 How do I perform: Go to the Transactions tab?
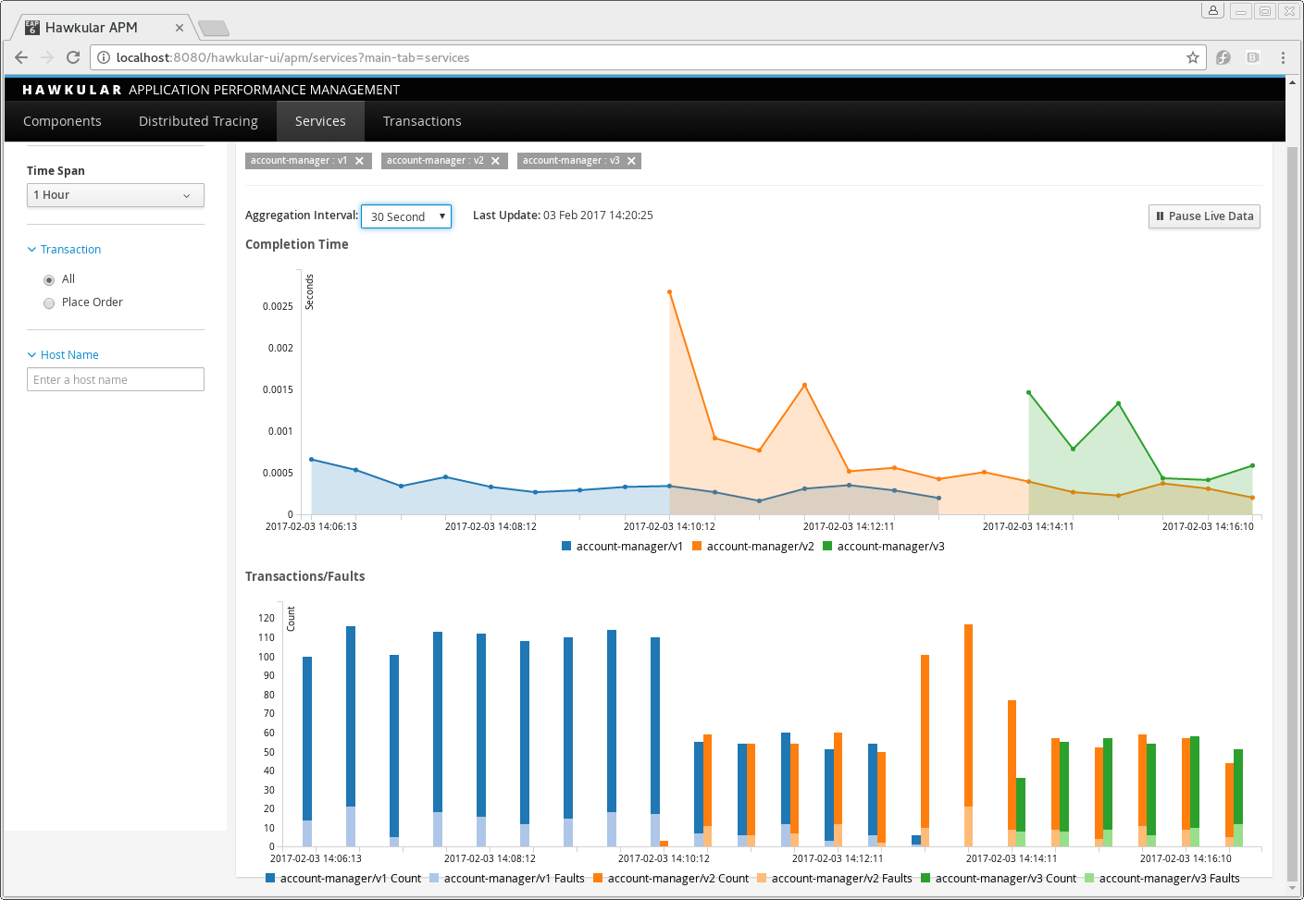pyautogui.click(x=422, y=121)
